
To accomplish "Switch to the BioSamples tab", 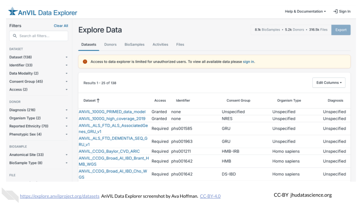I will click(134, 45).
